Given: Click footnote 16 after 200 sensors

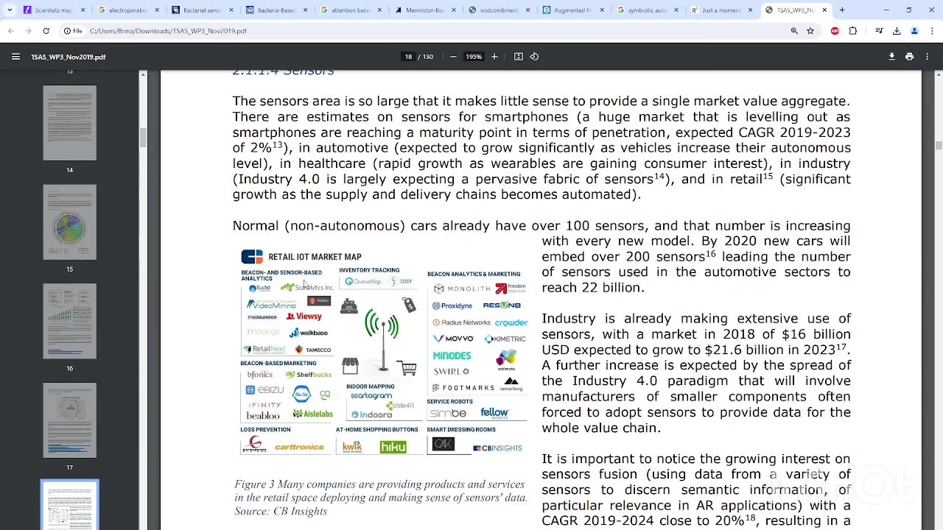Looking at the screenshot, I should pos(711,254).
